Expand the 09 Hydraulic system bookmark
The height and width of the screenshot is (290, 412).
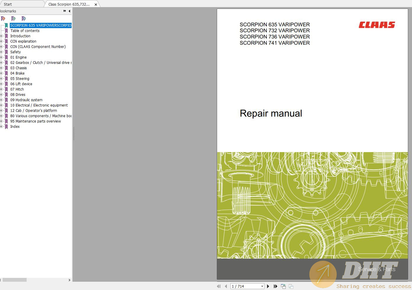coord(1,100)
